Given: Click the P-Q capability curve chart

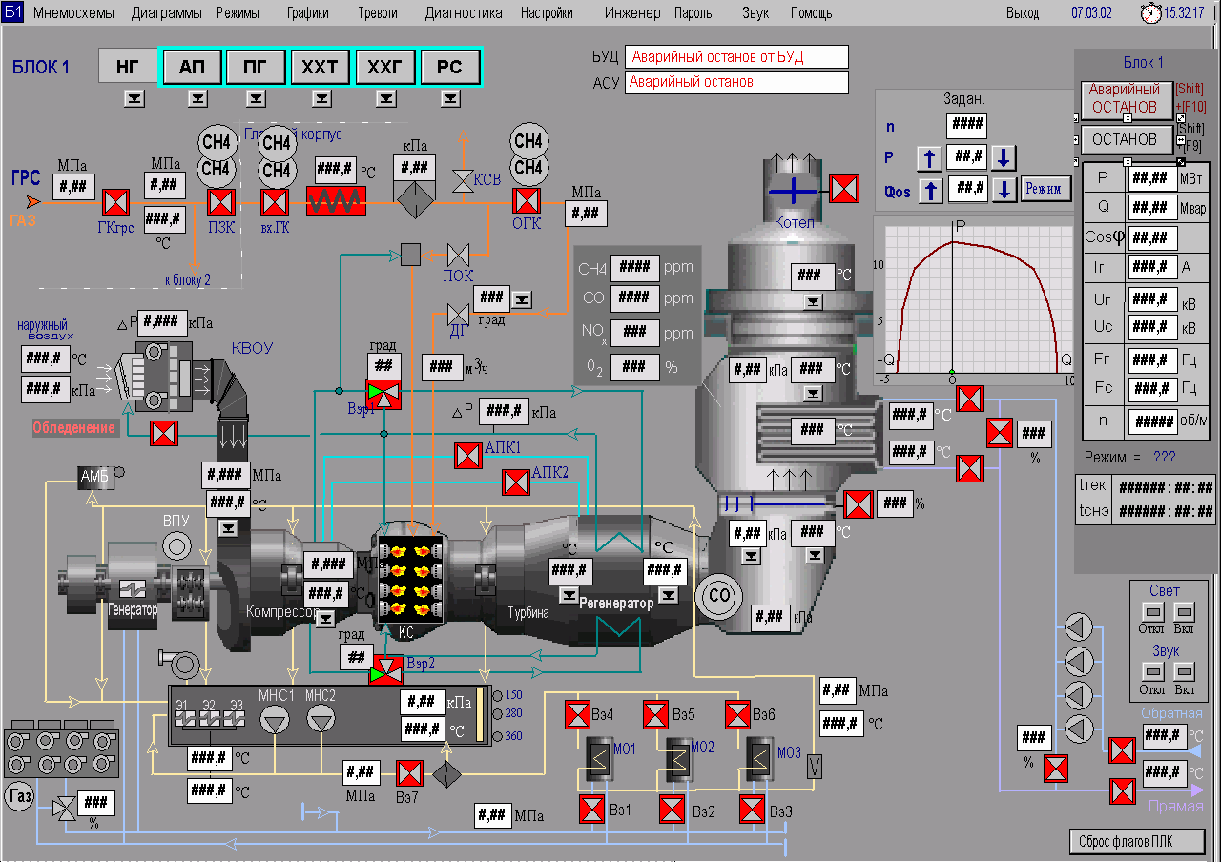Looking at the screenshot, I should point(975,298).
